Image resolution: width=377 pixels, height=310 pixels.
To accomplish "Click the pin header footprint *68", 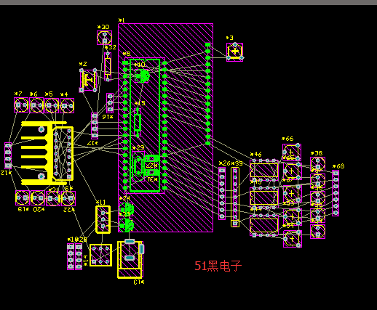I will tap(336, 193).
